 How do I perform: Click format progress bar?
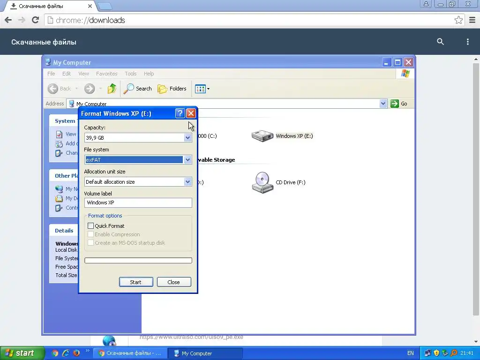138,260
